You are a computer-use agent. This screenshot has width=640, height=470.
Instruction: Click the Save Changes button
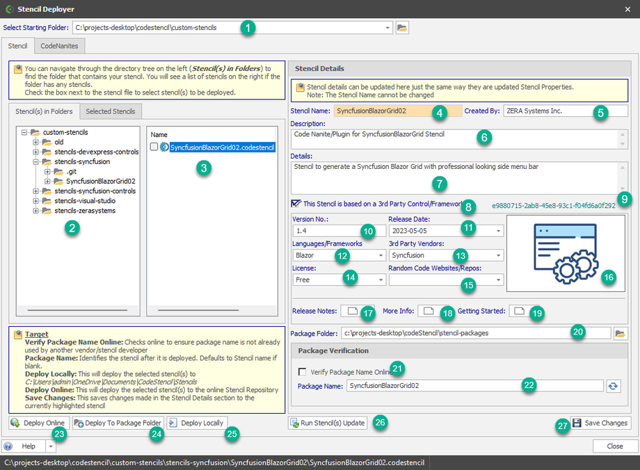(x=601, y=423)
